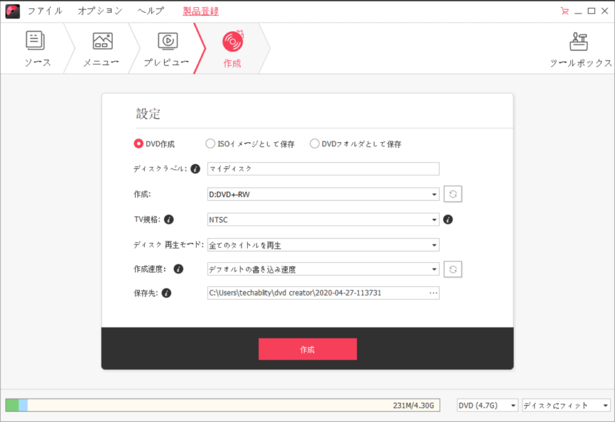Screen dimensions: 615x422
Task: Open the 製品登録 registration link
Action: [x=200, y=10]
